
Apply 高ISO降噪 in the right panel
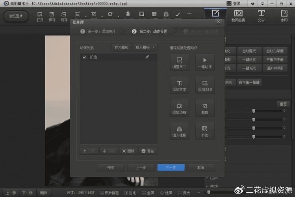(x=275, y=68)
